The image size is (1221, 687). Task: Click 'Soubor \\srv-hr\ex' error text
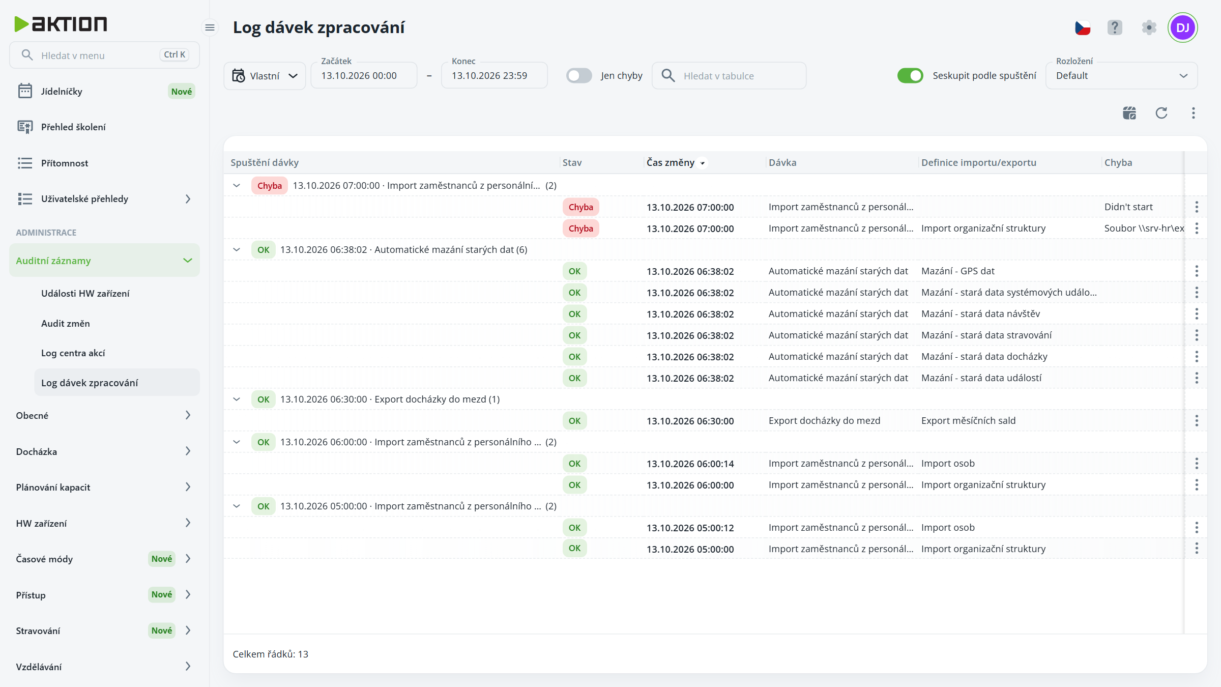tap(1144, 228)
